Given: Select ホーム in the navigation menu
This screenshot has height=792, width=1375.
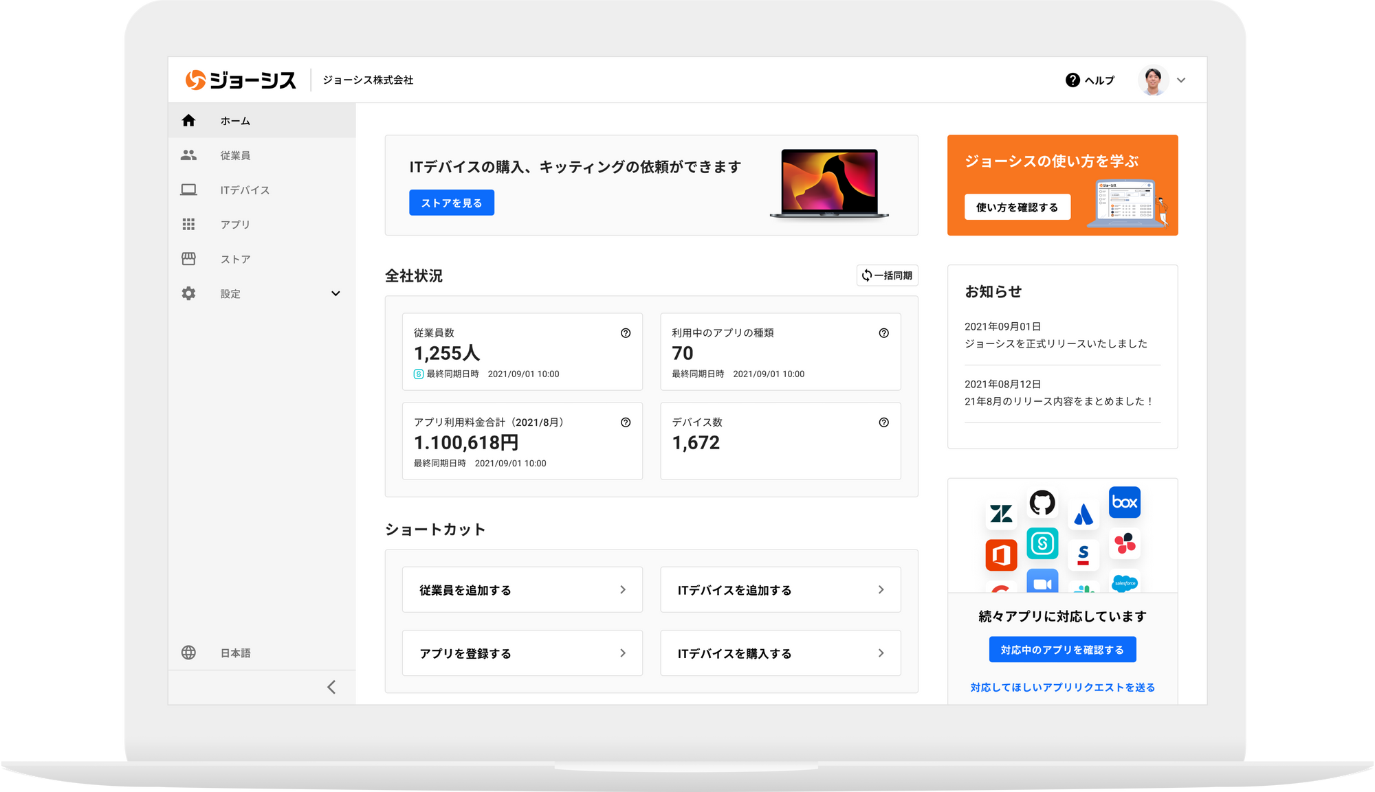Looking at the screenshot, I should (x=236, y=120).
